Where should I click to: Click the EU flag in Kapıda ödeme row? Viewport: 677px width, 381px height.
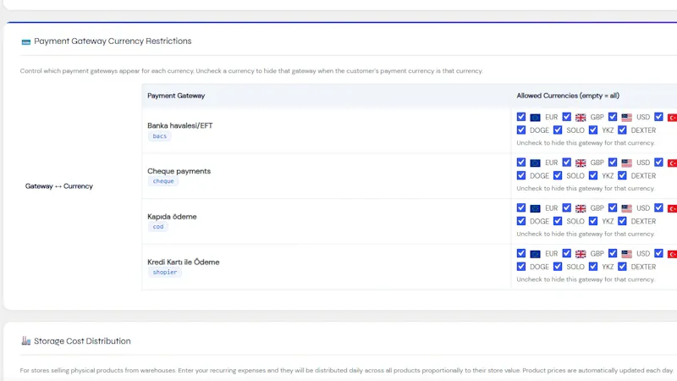coord(535,208)
